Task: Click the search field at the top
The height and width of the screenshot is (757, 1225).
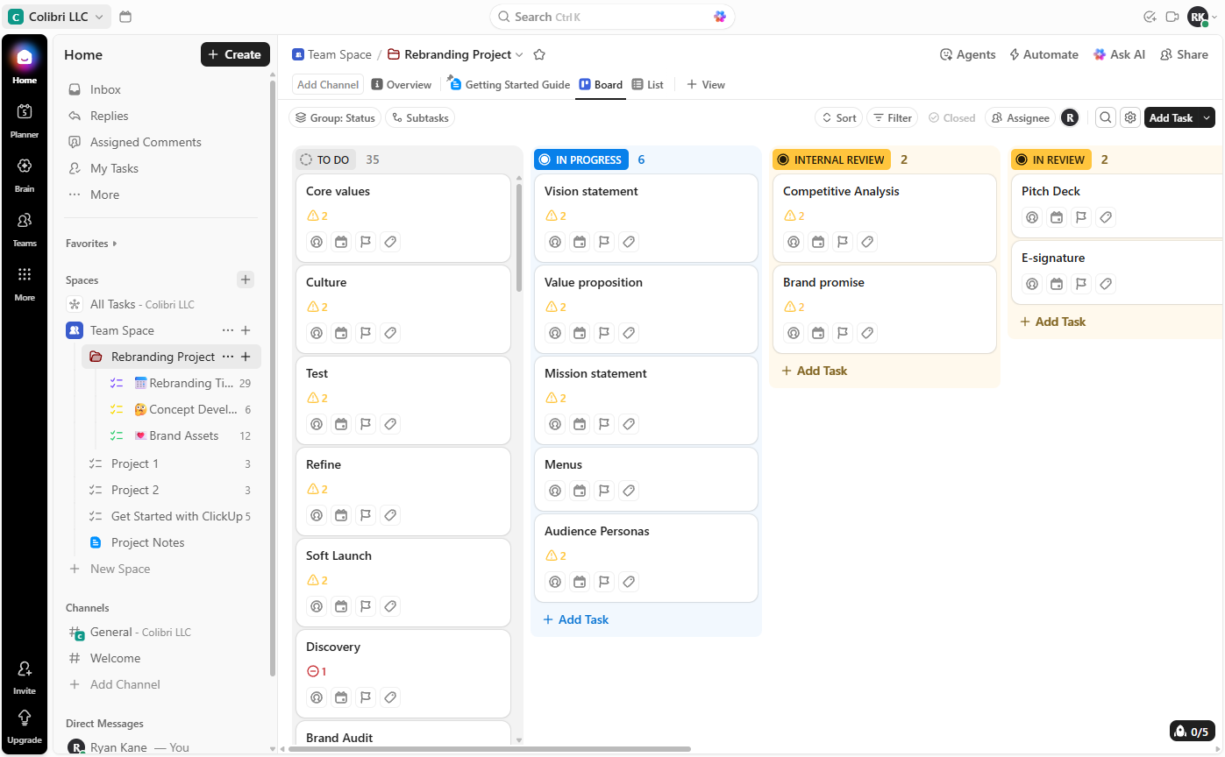Action: (611, 16)
